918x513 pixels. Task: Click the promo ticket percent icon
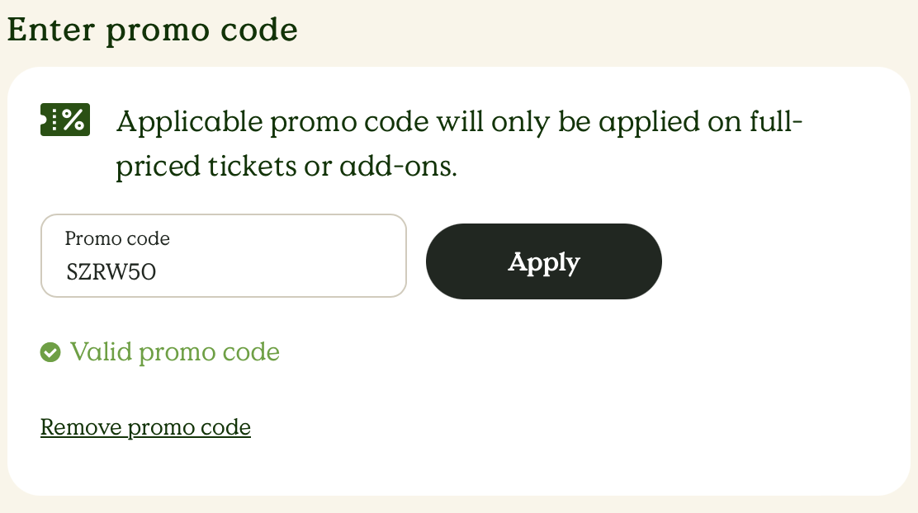pos(65,120)
